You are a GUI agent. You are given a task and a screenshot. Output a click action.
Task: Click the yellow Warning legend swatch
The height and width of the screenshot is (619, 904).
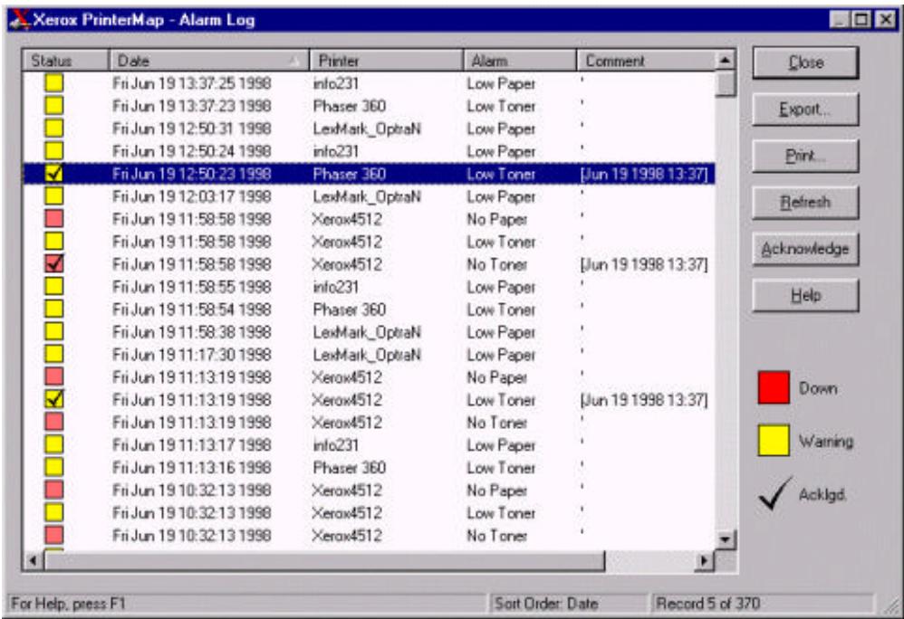click(x=774, y=441)
